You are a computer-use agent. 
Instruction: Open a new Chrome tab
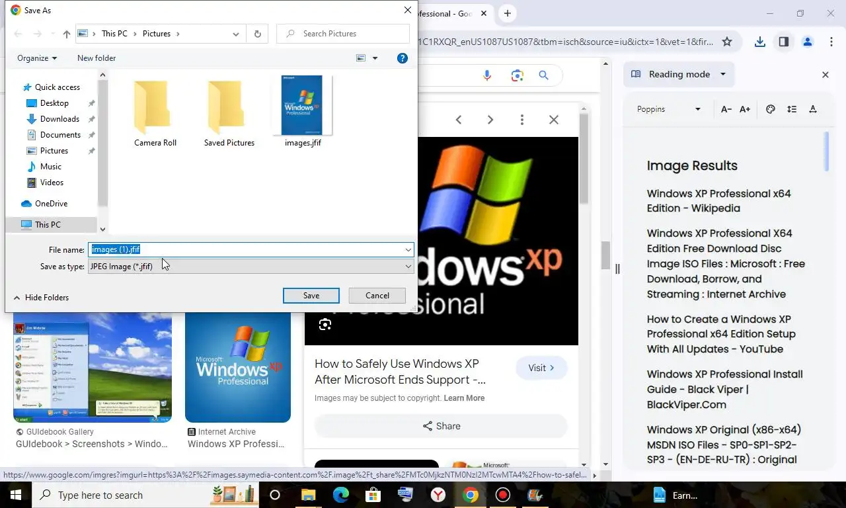[x=507, y=13]
